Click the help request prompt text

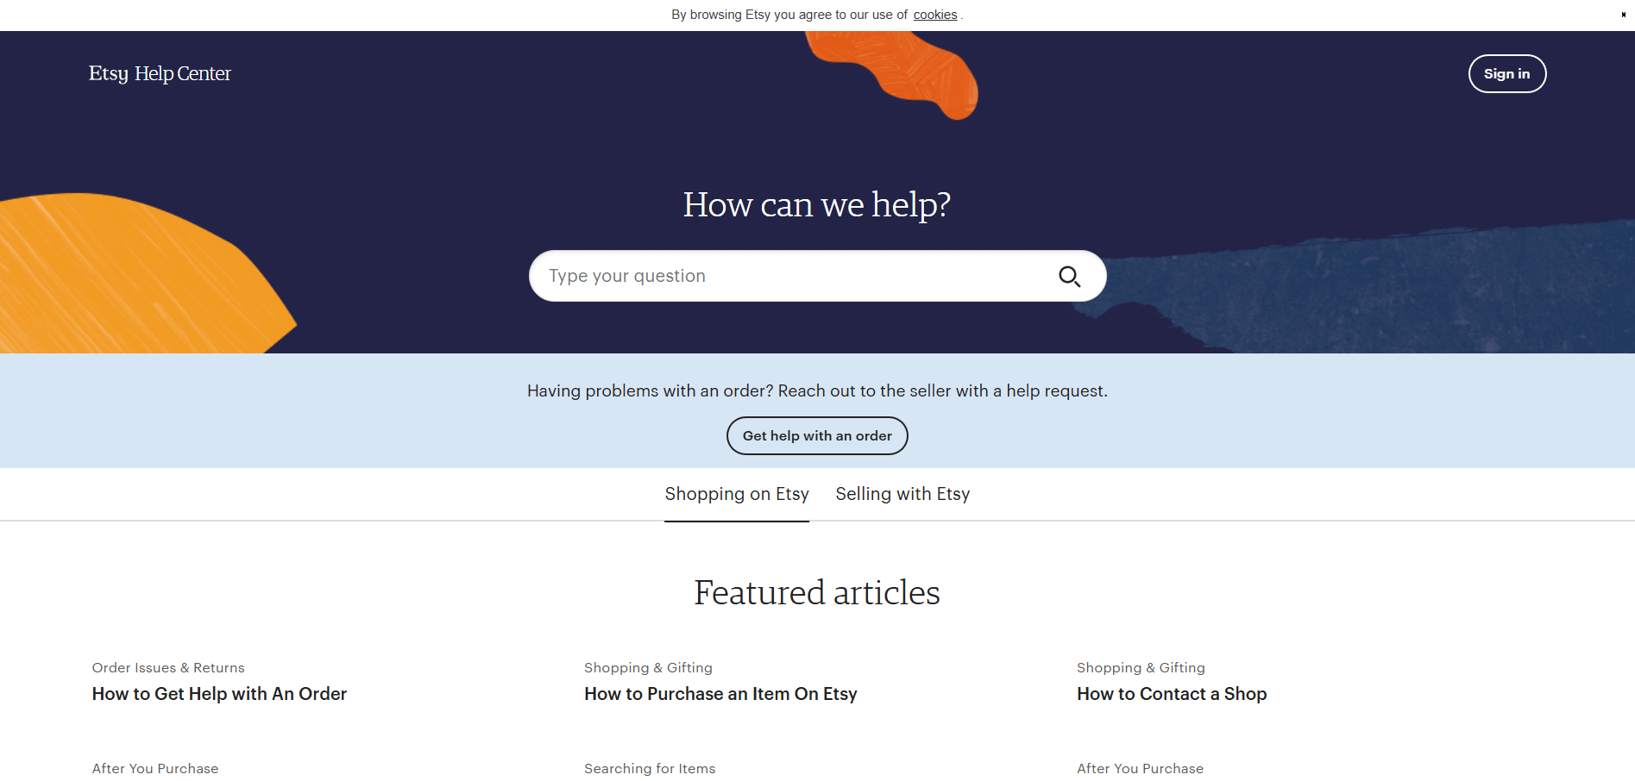(816, 390)
